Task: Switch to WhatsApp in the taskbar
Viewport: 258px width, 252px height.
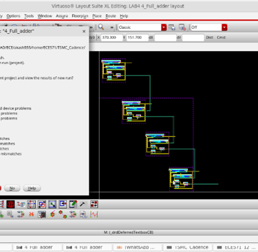Action: (136, 247)
